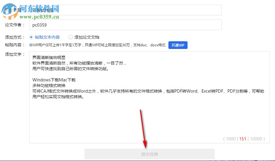Click the line 多种功能格式转换
Image resolution: width=275 pixels, height=161 pixels.
(49, 86)
